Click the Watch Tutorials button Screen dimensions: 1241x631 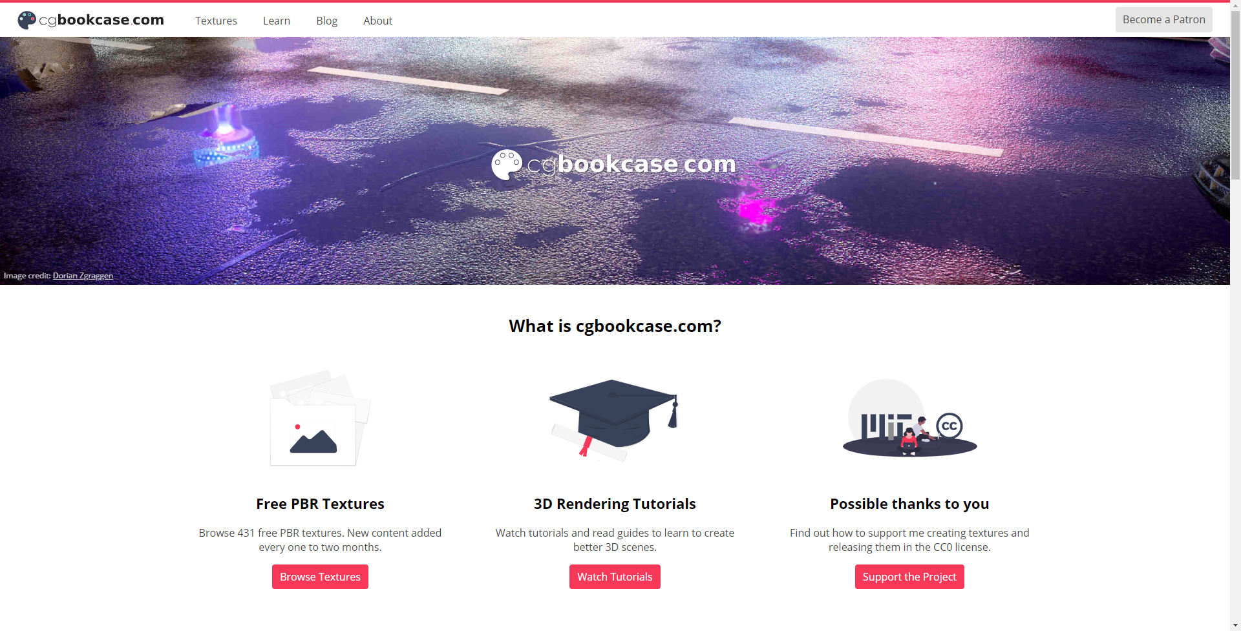click(x=615, y=577)
